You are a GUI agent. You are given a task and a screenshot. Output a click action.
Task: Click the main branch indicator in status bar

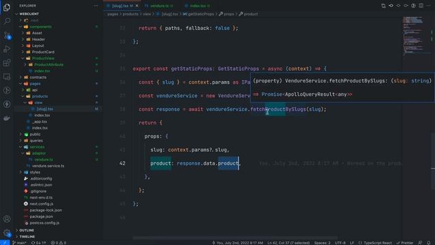[20, 242]
